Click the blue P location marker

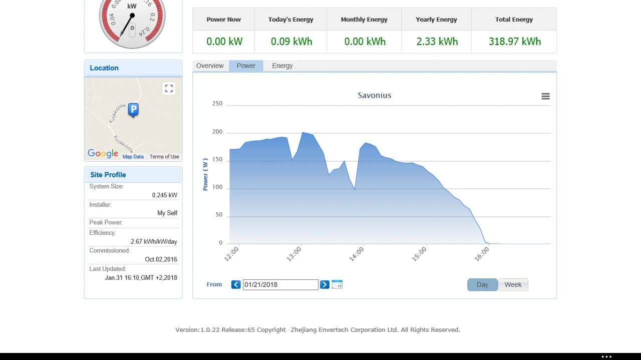(133, 110)
